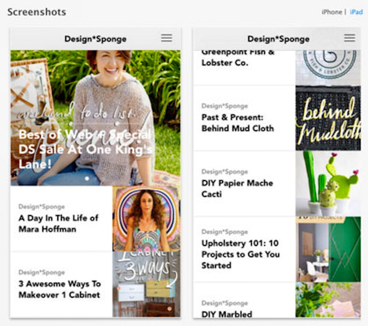368x326 pixels.
Task: Click Design*Sponge label above Upholstery 101
Action: tap(225, 232)
